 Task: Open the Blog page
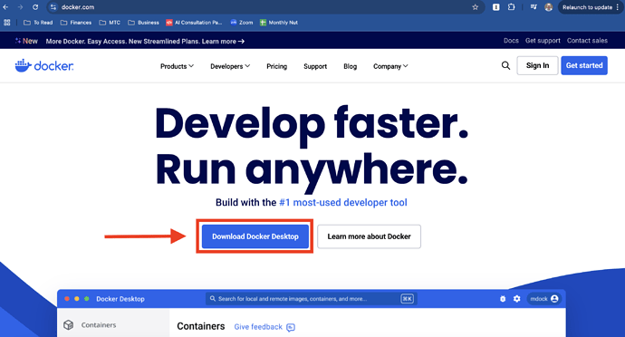(350, 66)
